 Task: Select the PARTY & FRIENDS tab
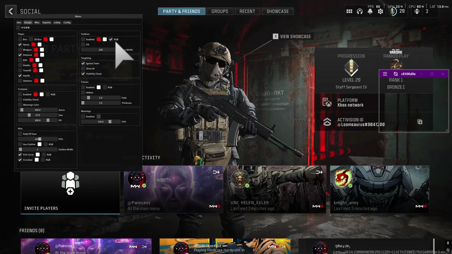click(182, 11)
